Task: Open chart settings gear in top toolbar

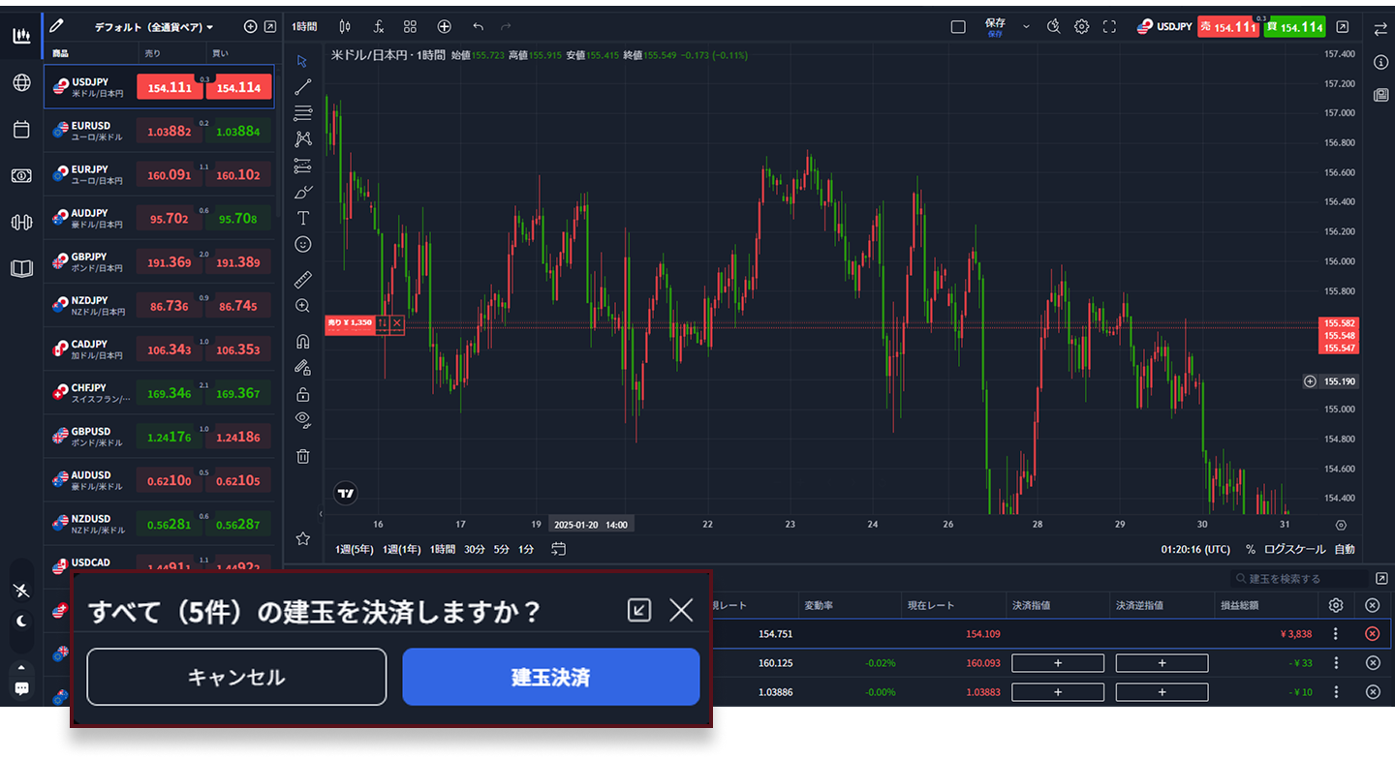Action: point(1082,27)
